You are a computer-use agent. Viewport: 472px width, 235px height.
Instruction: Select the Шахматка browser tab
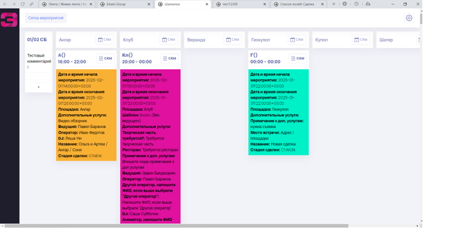click(x=183, y=4)
